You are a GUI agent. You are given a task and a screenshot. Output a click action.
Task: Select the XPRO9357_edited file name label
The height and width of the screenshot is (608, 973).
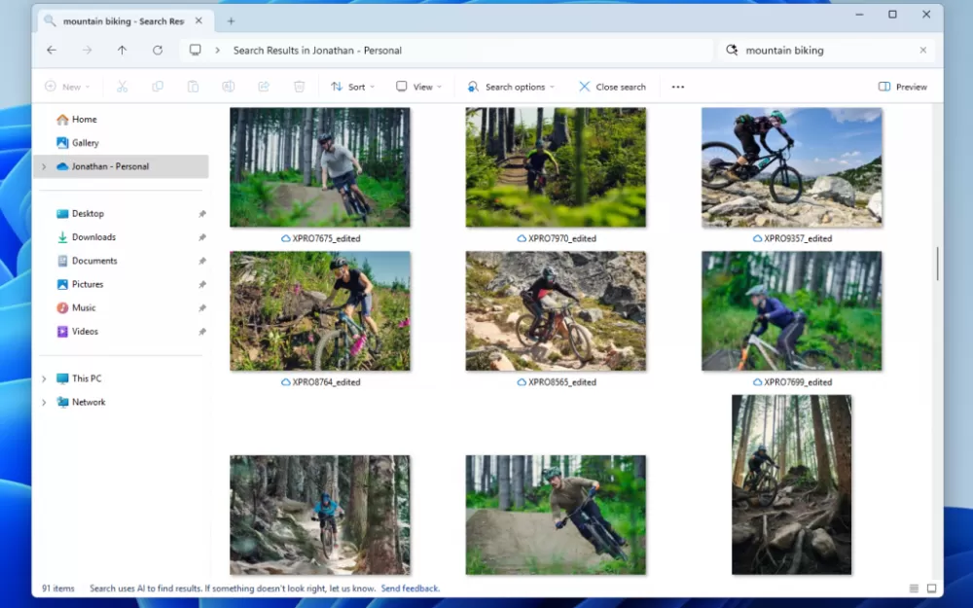click(798, 238)
